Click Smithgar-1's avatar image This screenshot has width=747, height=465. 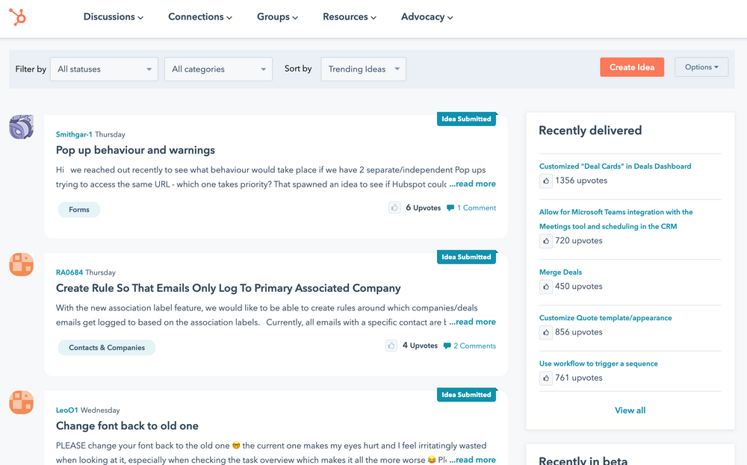point(21,127)
